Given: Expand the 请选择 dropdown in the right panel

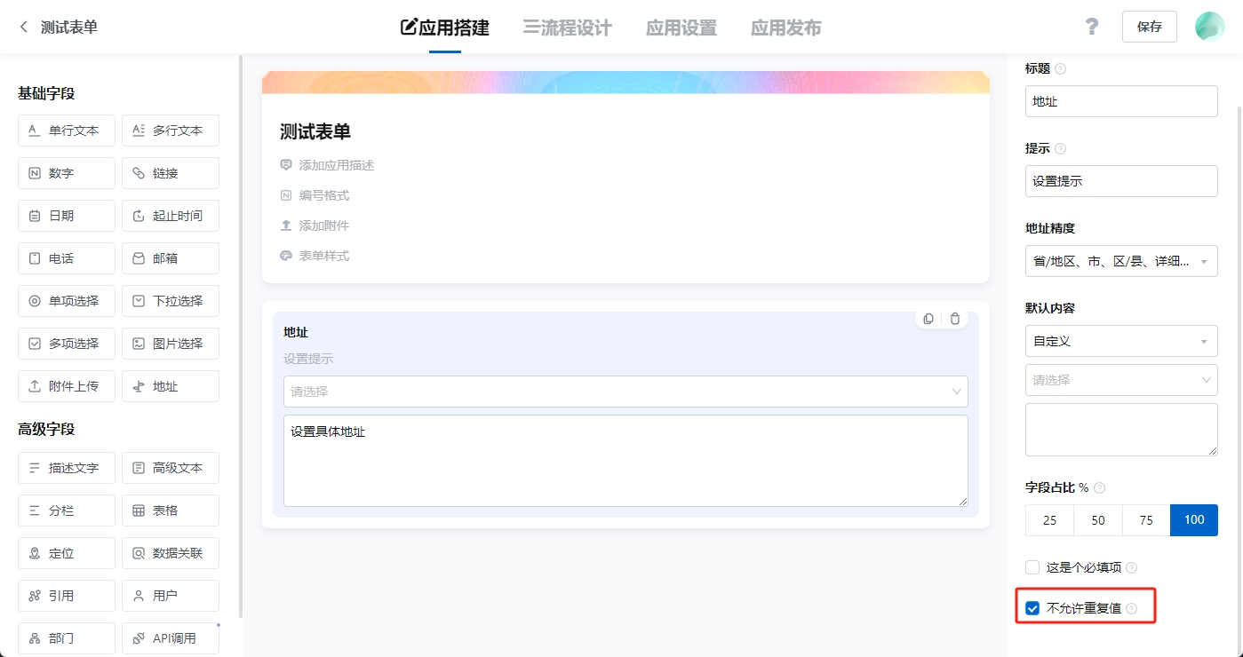Looking at the screenshot, I should 1121,380.
